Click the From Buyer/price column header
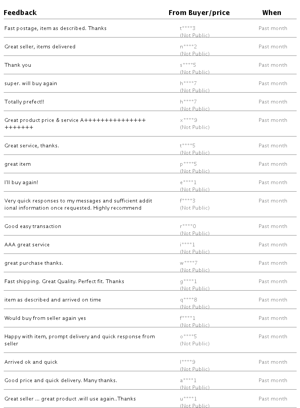 (x=199, y=13)
